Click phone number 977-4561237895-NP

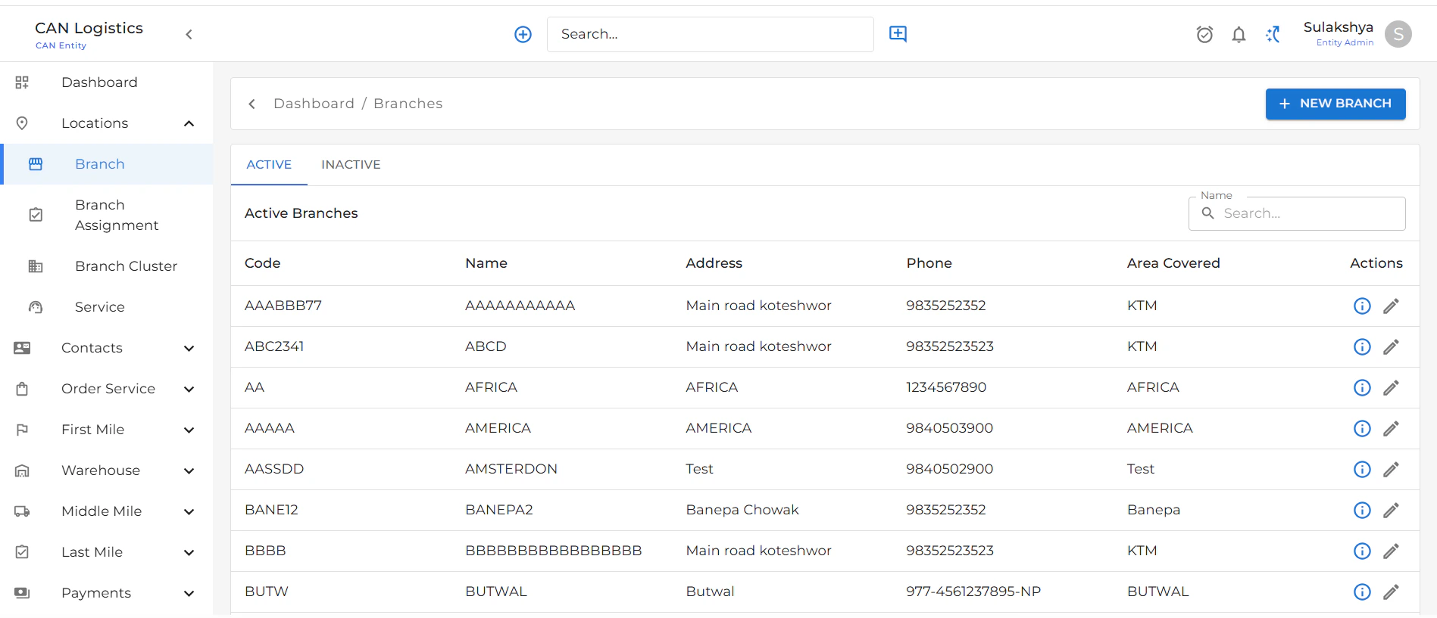point(973,592)
